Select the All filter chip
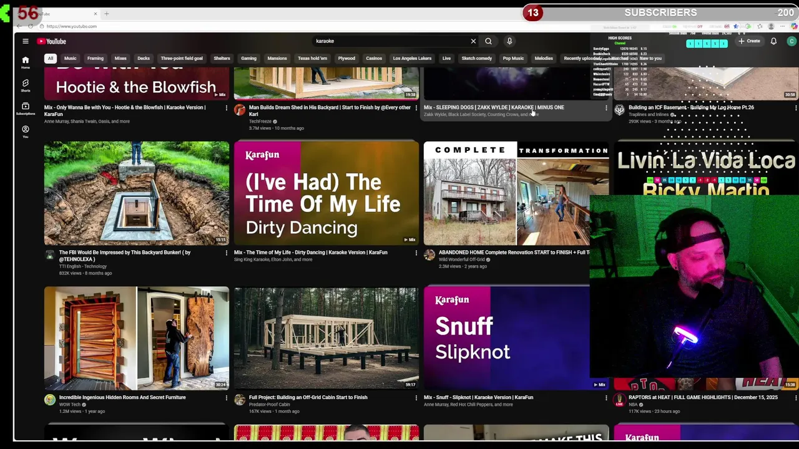Viewport: 799px width, 449px height. coord(51,59)
